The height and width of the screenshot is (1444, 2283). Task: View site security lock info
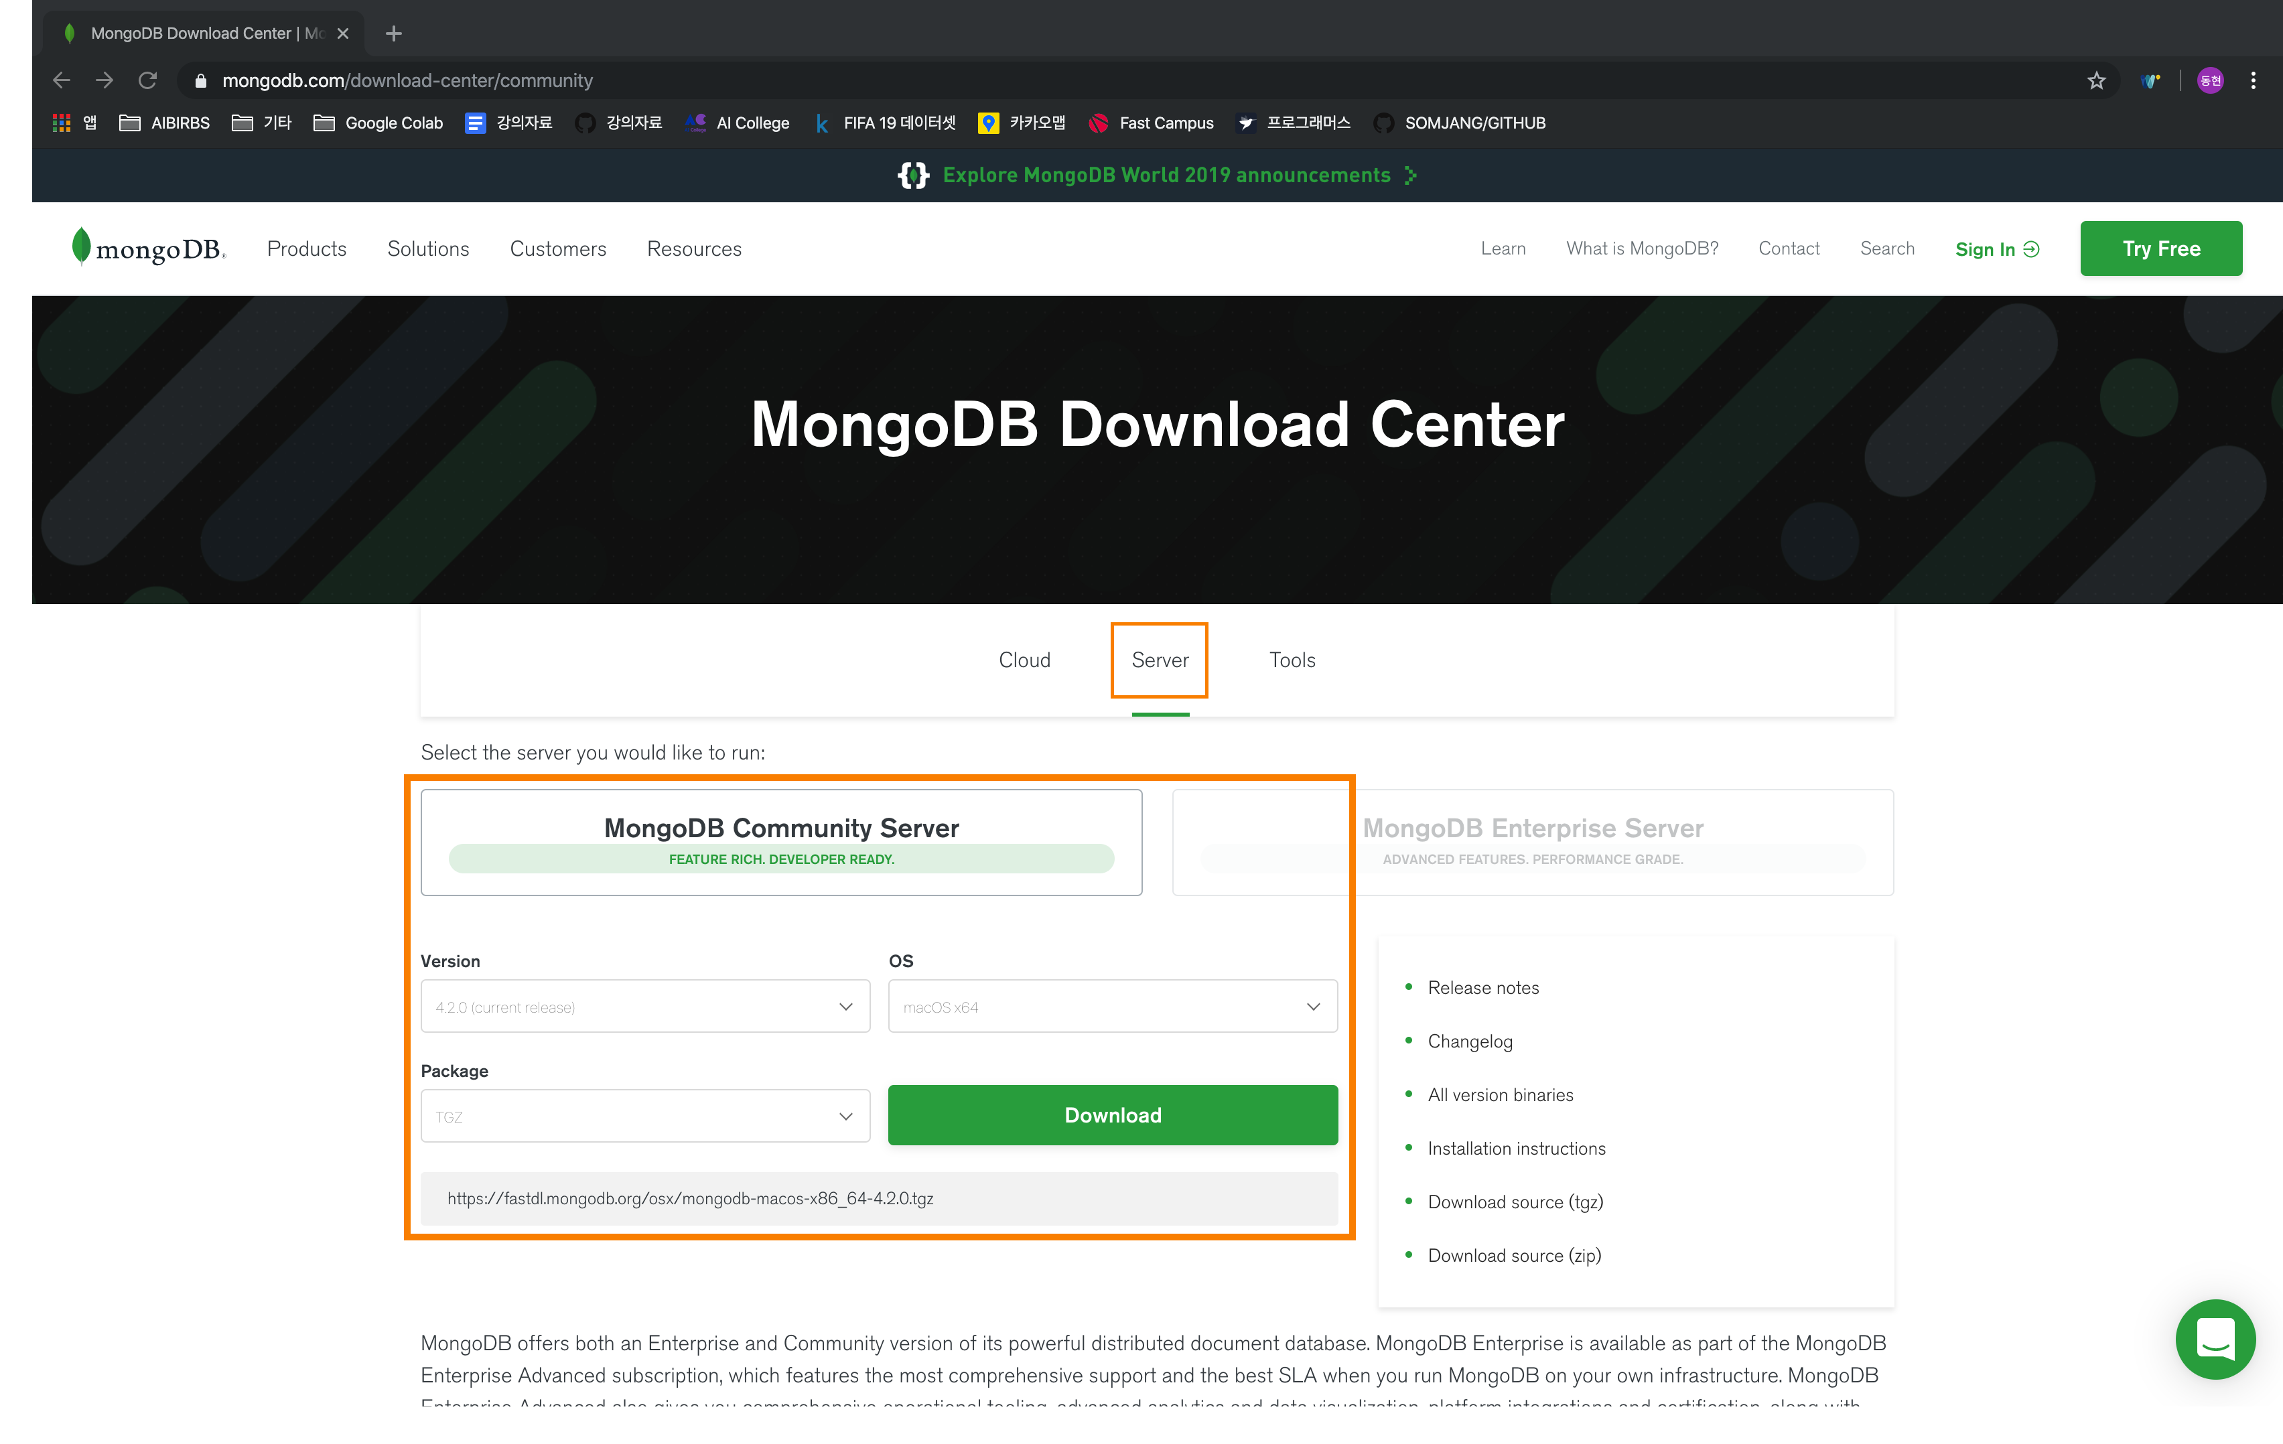pyautogui.click(x=200, y=82)
